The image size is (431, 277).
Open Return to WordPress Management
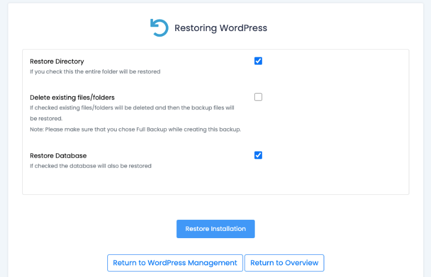pos(175,263)
